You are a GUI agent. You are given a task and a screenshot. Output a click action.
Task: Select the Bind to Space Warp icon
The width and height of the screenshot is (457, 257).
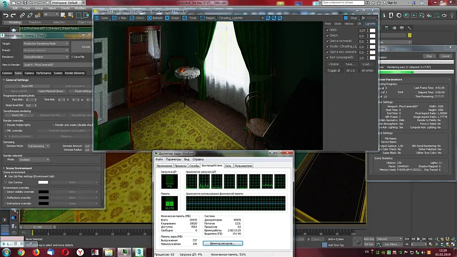(x=38, y=15)
